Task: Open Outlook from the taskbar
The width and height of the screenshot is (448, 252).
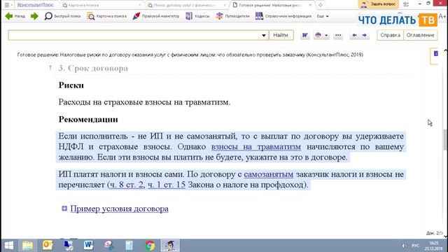Action: click(x=48, y=246)
